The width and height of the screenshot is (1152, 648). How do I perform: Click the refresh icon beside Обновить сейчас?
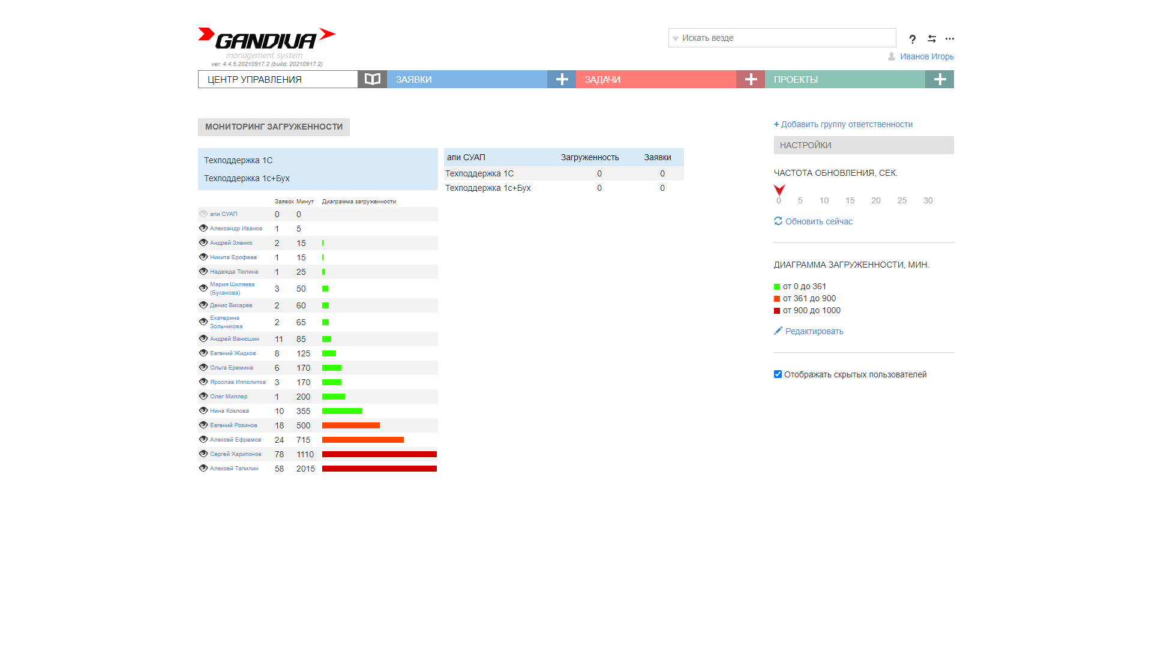[x=778, y=221]
